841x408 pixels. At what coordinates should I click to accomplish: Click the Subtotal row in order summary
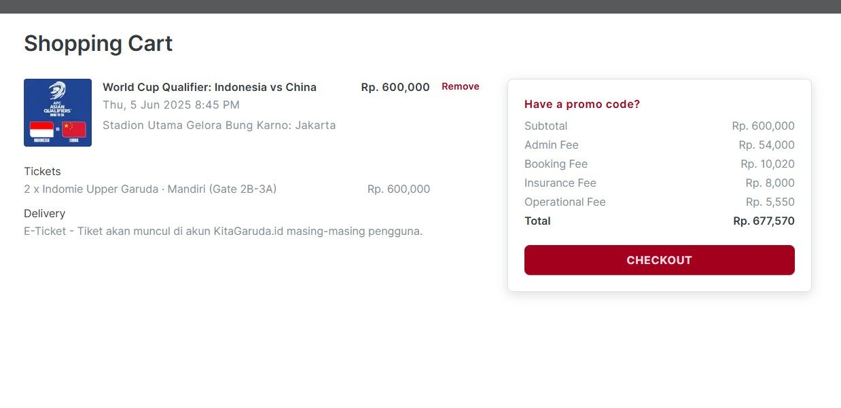pyautogui.click(x=546, y=126)
